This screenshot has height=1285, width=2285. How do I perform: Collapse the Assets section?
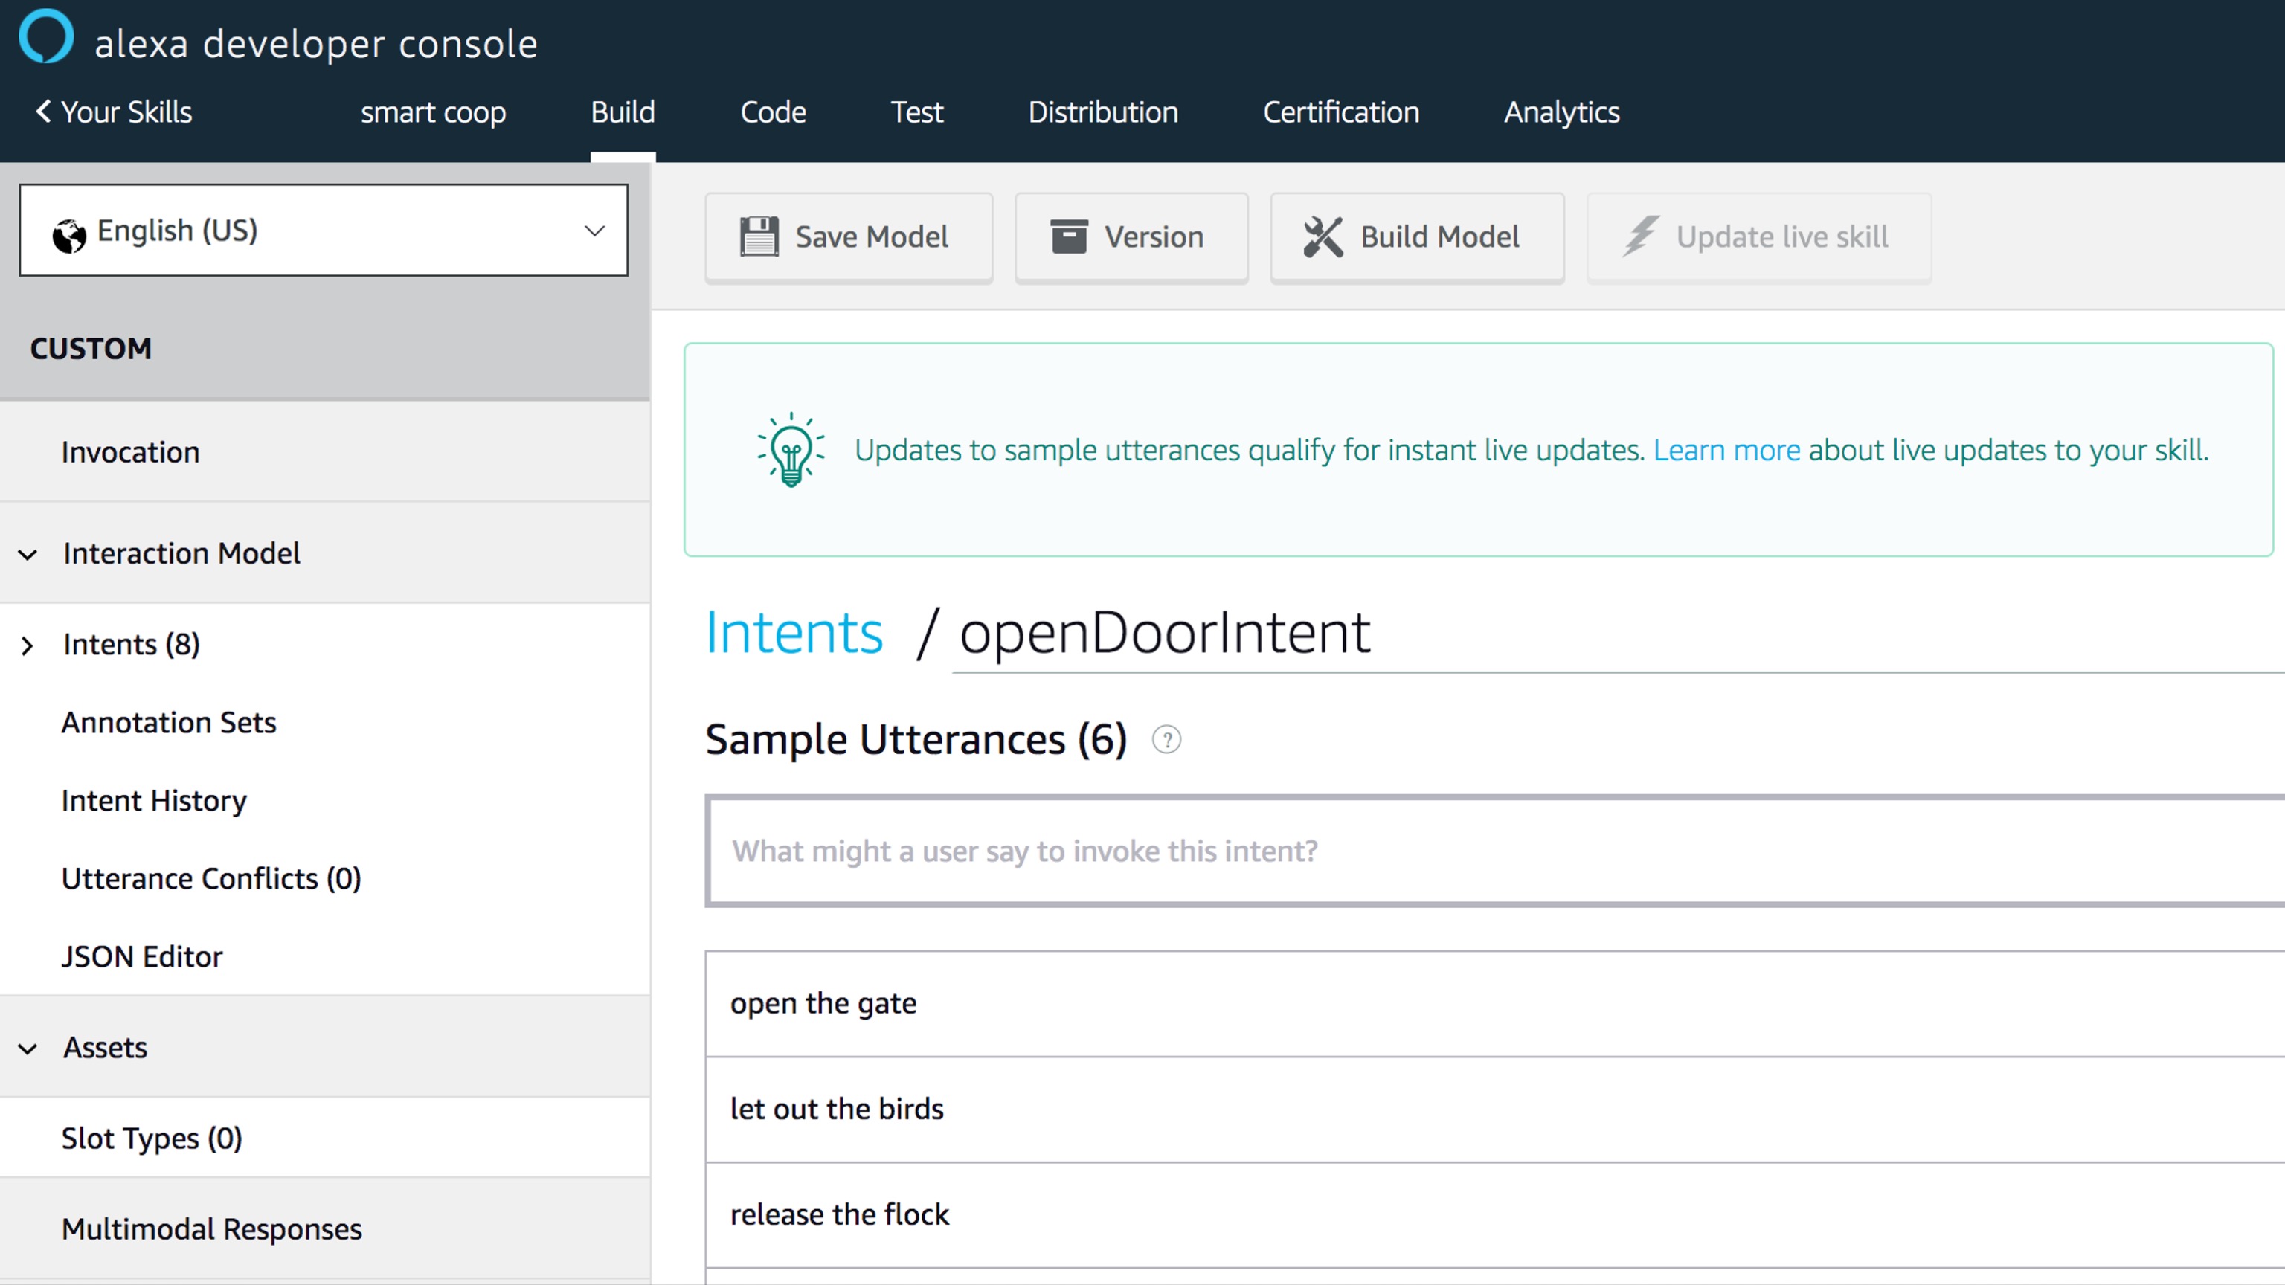pos(28,1049)
